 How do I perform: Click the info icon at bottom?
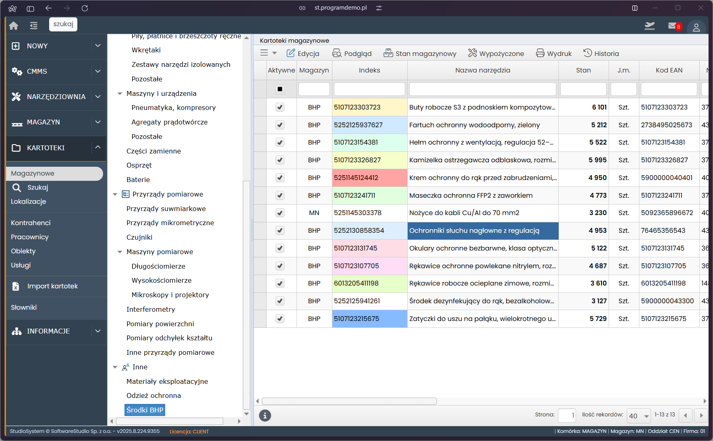click(265, 415)
